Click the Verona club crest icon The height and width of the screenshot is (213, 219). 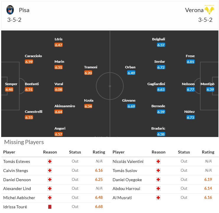click(209, 10)
